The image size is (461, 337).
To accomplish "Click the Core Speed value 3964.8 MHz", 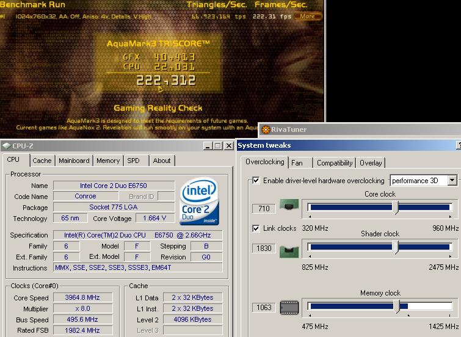I will [x=82, y=297].
